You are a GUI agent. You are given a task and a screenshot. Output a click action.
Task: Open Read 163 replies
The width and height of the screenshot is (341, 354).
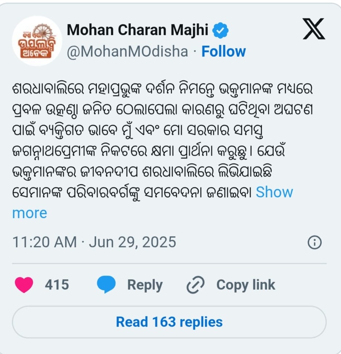click(169, 322)
